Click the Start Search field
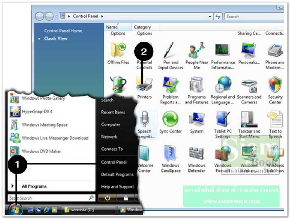Viewport: 290px width, 219px height. point(51,198)
